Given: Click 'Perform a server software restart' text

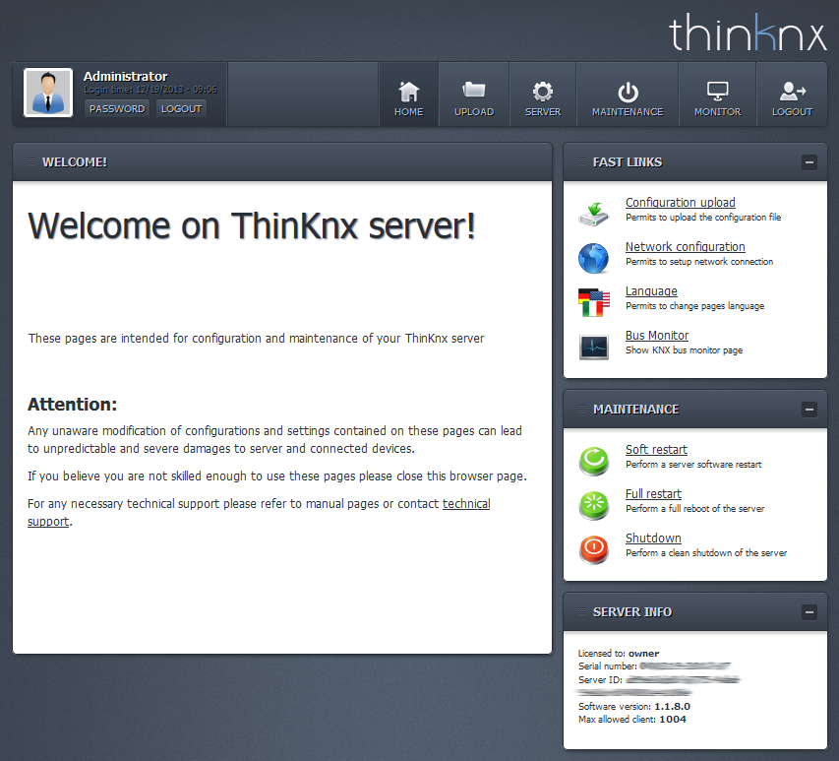Looking at the screenshot, I should (693, 465).
